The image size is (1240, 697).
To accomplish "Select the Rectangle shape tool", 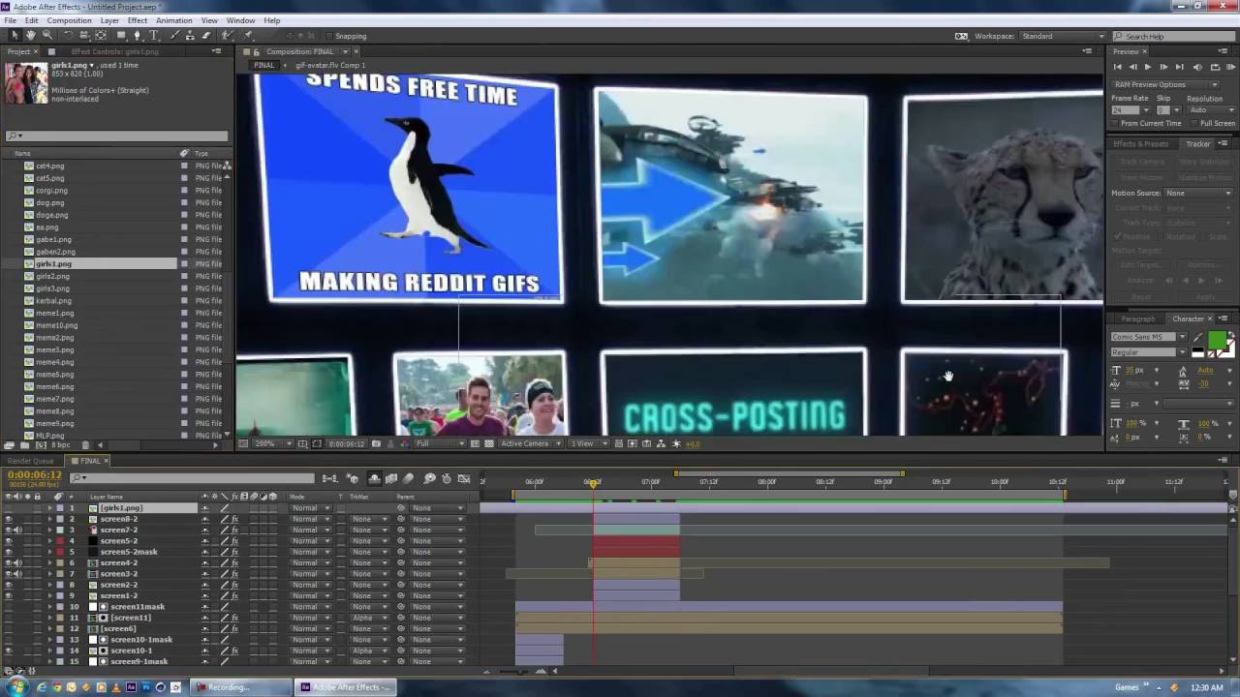I will 121,36.
